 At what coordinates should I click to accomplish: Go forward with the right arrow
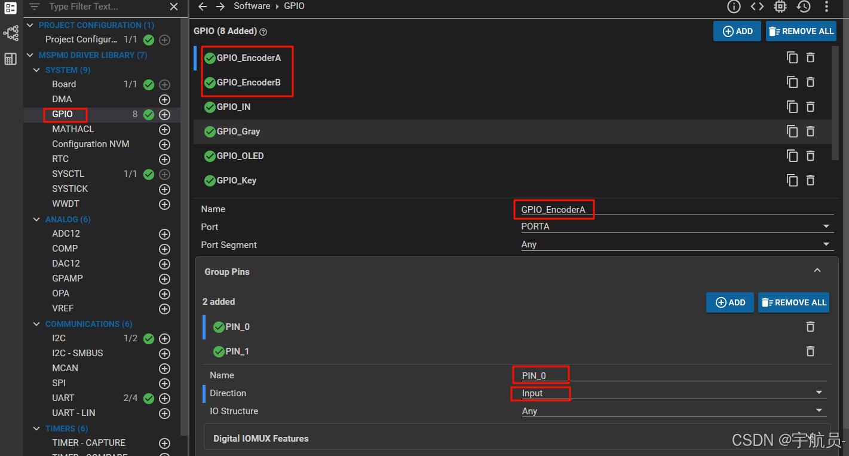(220, 7)
